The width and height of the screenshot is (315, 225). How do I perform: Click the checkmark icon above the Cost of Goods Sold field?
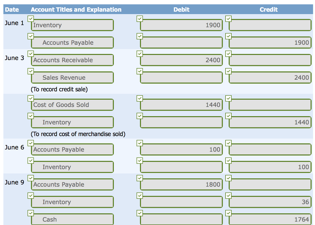(x=30, y=98)
